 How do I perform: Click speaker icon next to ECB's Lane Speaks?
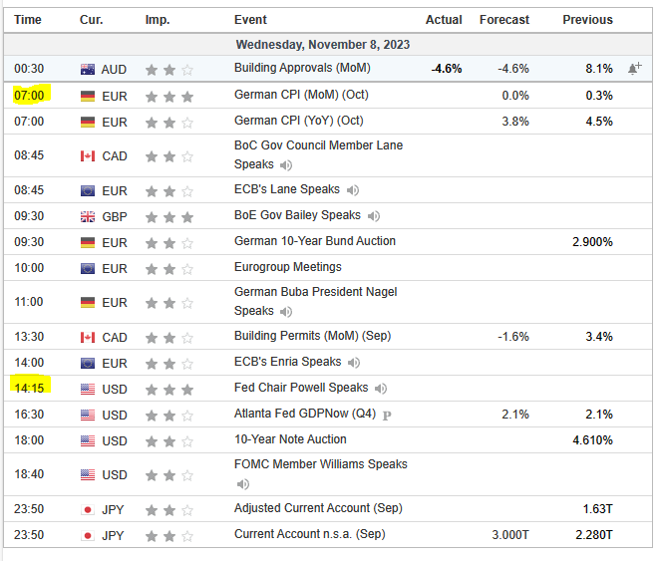tap(353, 190)
